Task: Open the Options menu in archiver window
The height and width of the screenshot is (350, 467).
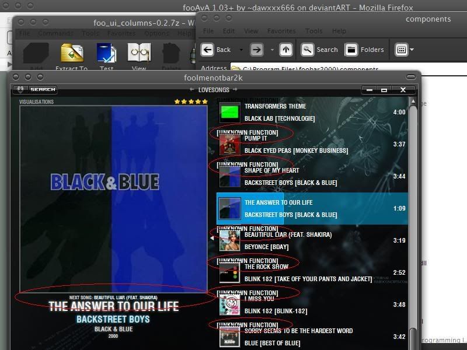Action: (156, 33)
